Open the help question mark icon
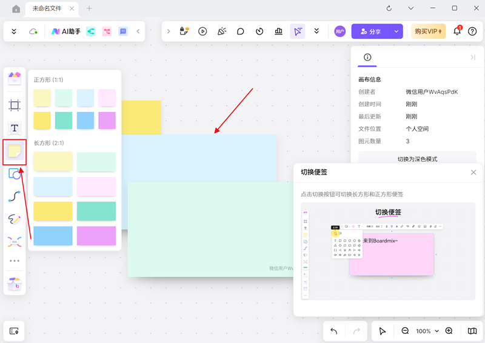Screen dimensions: 485x343 (472, 32)
